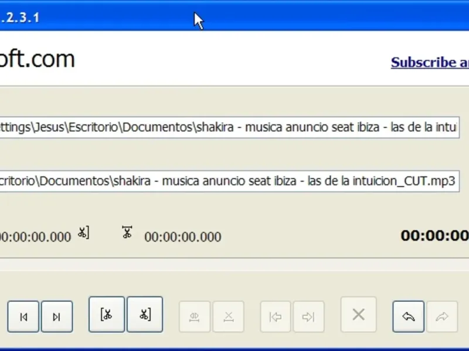The height and width of the screenshot is (351, 469).
Task: Click scissors icon beside the left timestamp
Action: [x=83, y=233]
